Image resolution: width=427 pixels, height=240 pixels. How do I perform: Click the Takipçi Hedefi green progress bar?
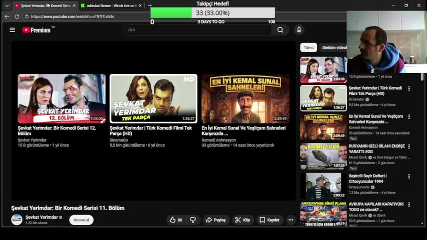[x=171, y=13]
